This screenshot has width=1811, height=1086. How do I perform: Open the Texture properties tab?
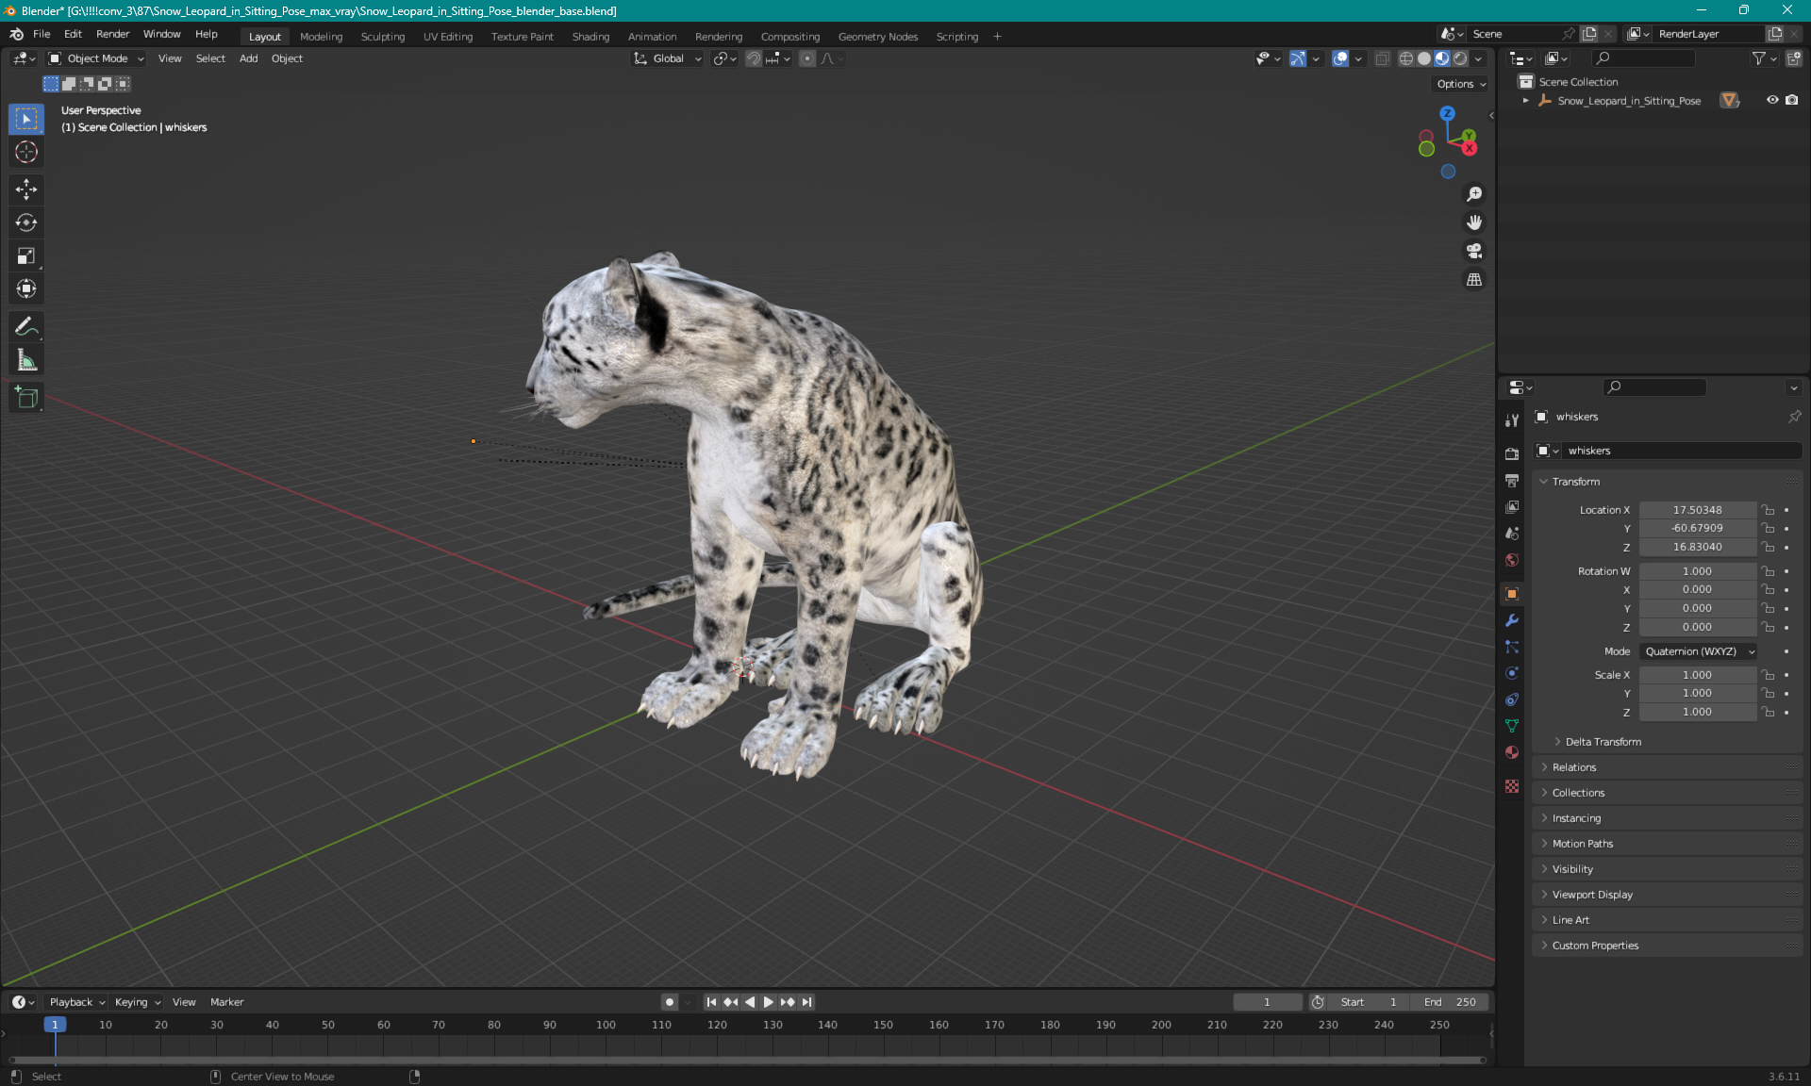click(1512, 786)
